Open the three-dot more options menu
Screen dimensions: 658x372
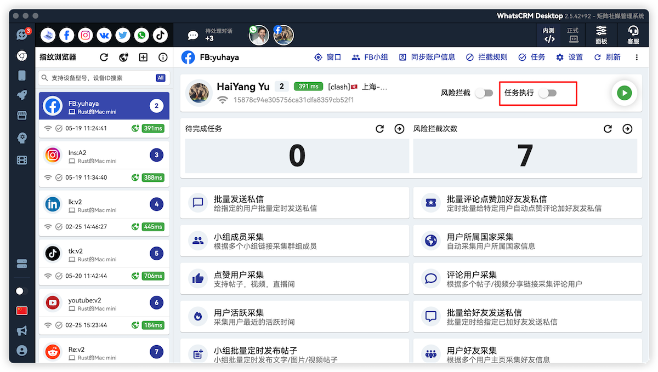pos(636,57)
